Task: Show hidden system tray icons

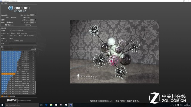Action: 171,105
